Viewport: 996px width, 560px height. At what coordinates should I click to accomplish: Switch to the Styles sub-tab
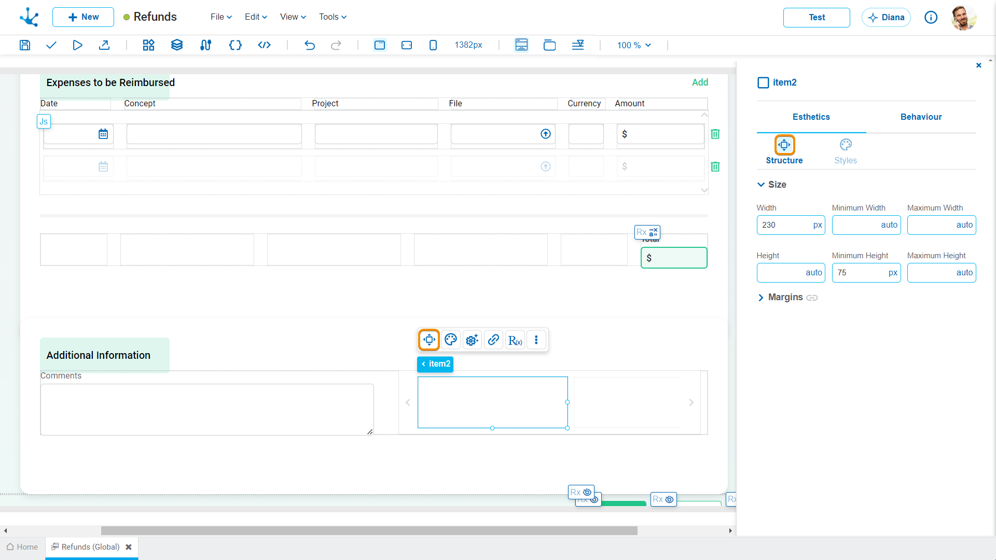coord(846,151)
